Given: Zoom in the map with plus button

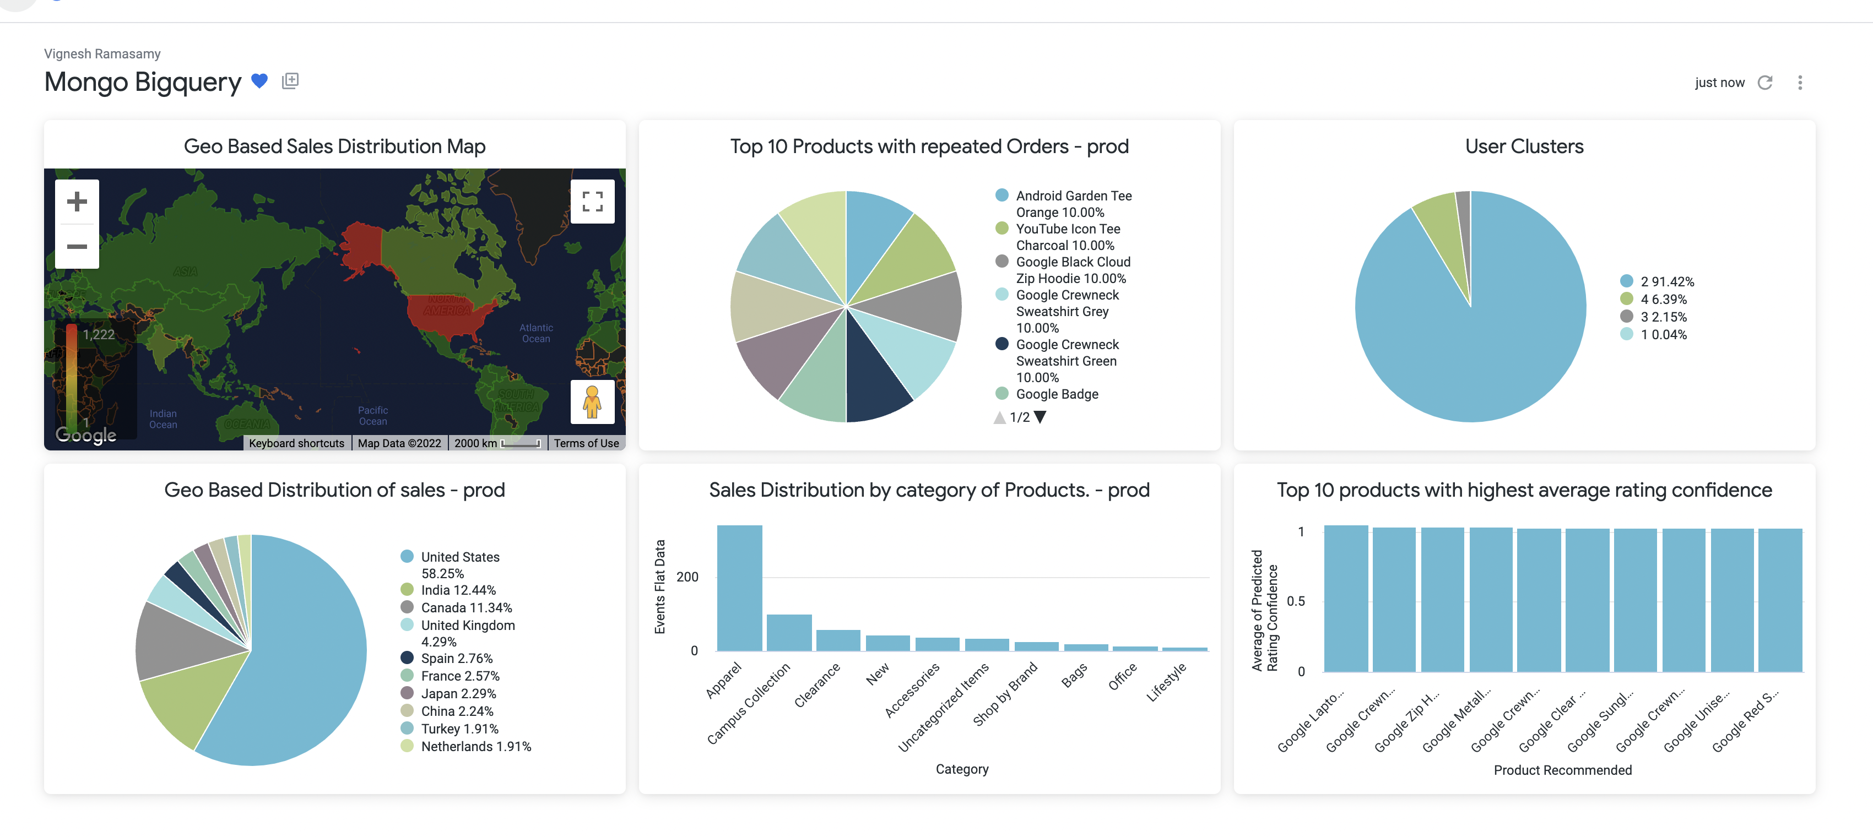Looking at the screenshot, I should (x=77, y=201).
